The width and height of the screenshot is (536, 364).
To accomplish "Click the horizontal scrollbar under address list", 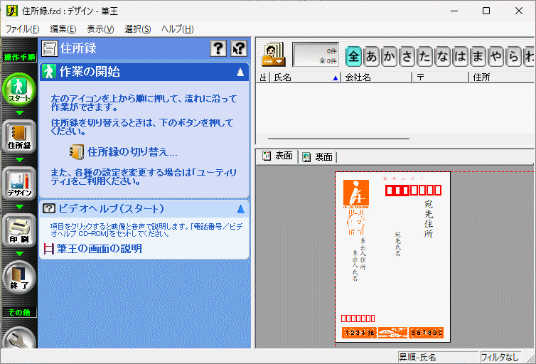I will [x=338, y=139].
